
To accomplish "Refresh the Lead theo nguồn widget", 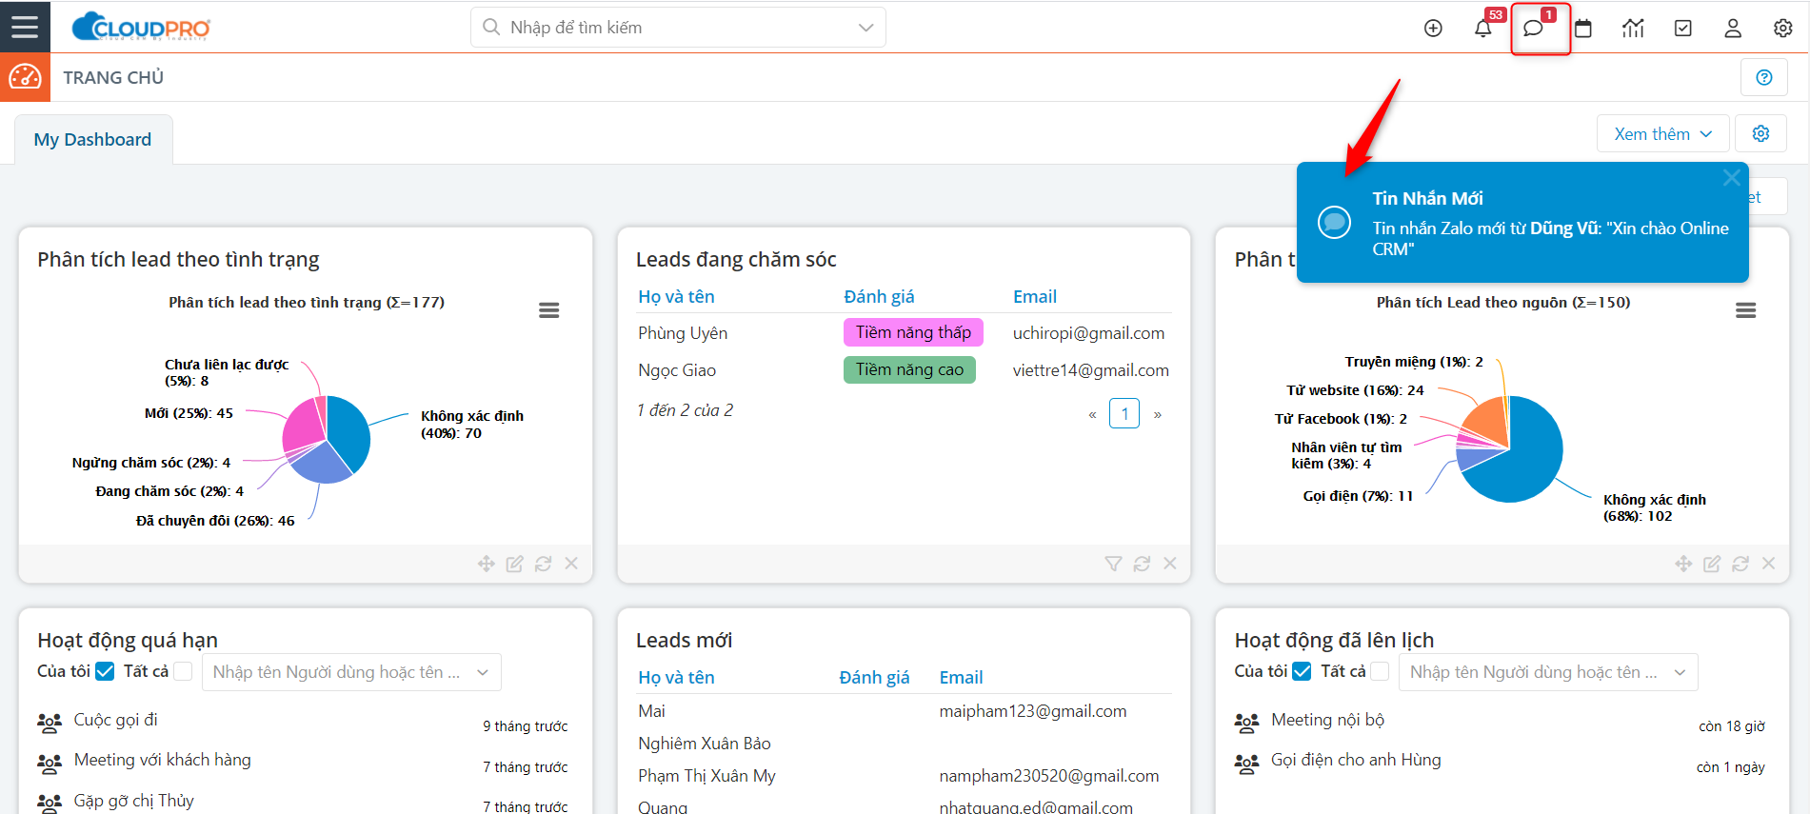I will pos(1740,564).
